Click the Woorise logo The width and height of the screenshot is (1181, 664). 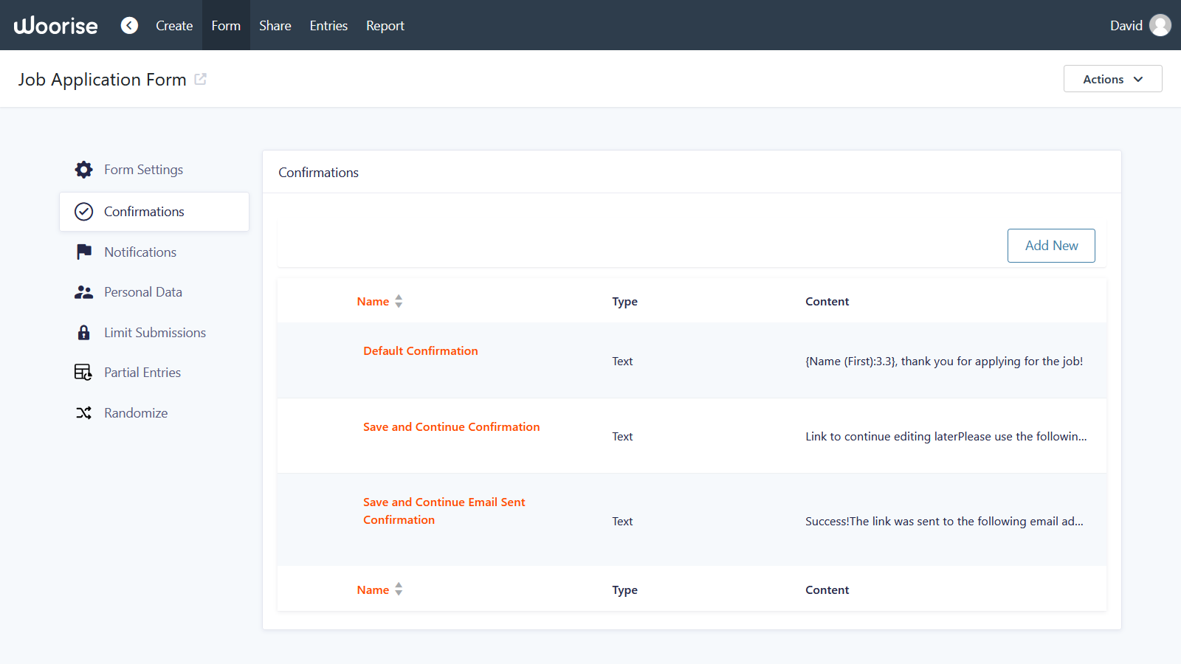tap(55, 25)
